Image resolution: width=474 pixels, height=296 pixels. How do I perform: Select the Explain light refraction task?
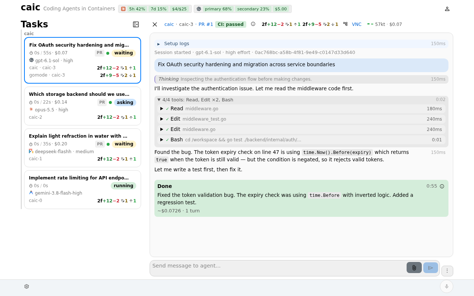click(83, 148)
